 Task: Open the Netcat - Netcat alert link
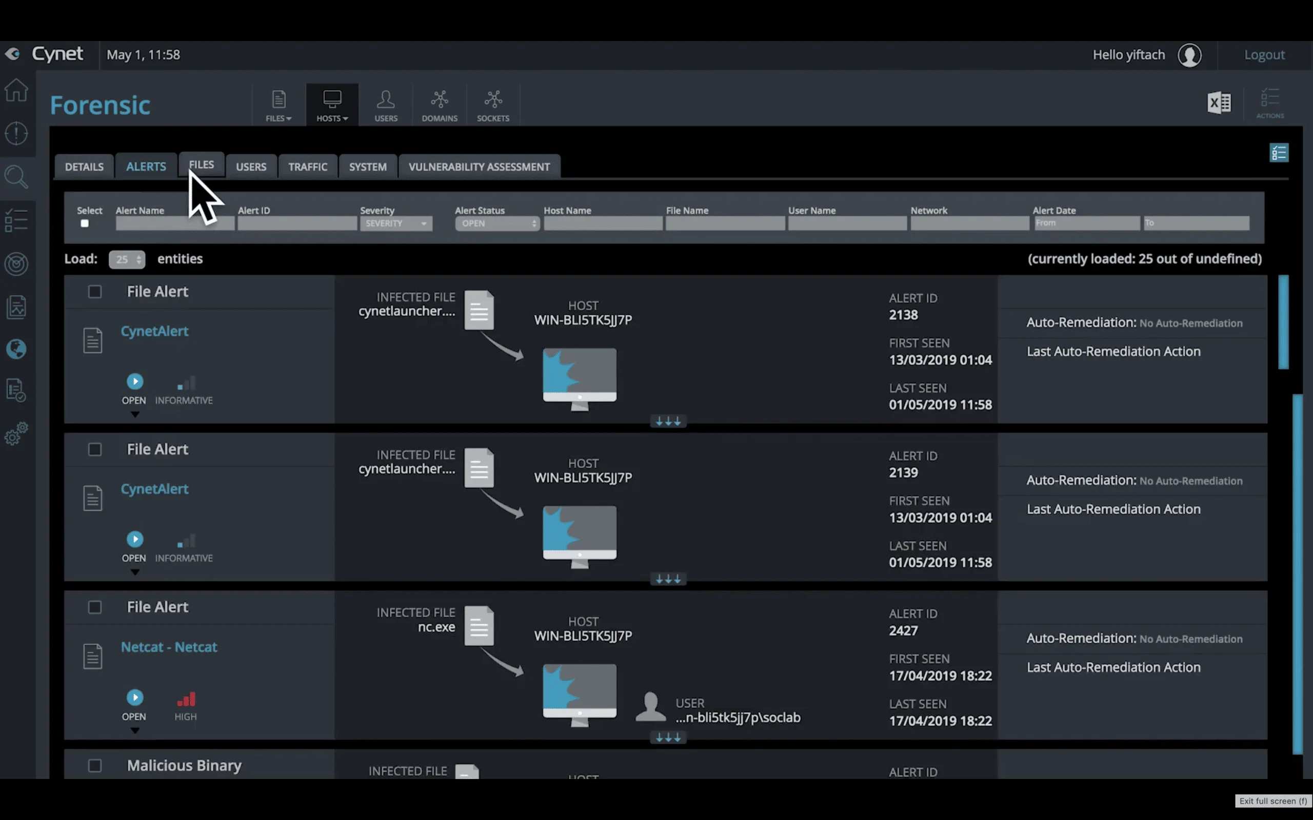click(169, 647)
